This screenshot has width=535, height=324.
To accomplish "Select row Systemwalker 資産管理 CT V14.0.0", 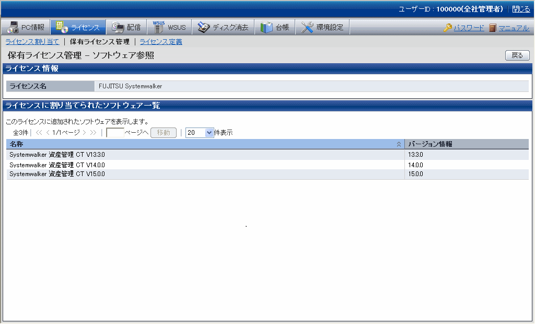I will [57, 165].
